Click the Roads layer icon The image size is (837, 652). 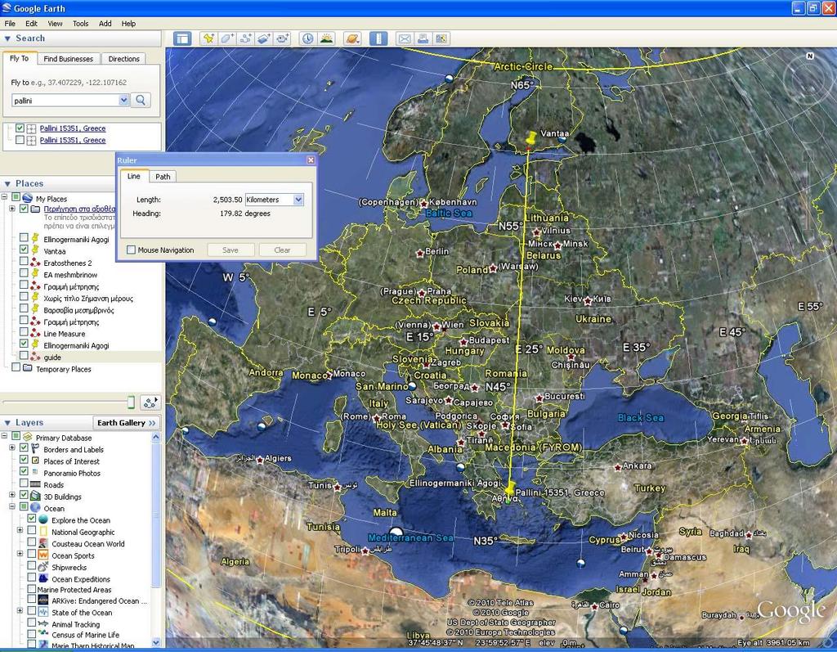point(35,484)
